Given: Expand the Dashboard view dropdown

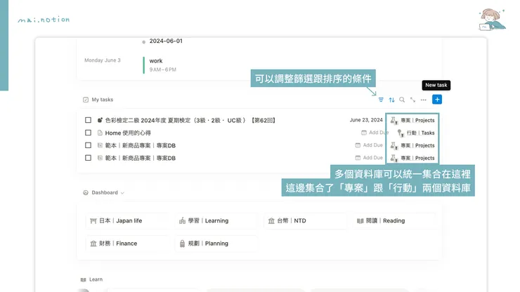Looking at the screenshot, I should click(122, 193).
